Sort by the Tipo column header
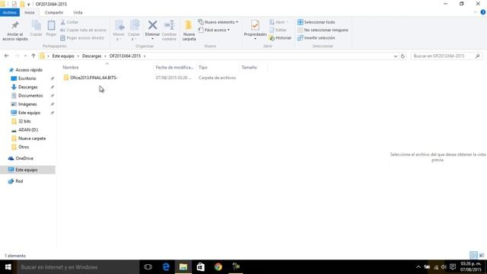This screenshot has height=274, width=487. (218, 67)
